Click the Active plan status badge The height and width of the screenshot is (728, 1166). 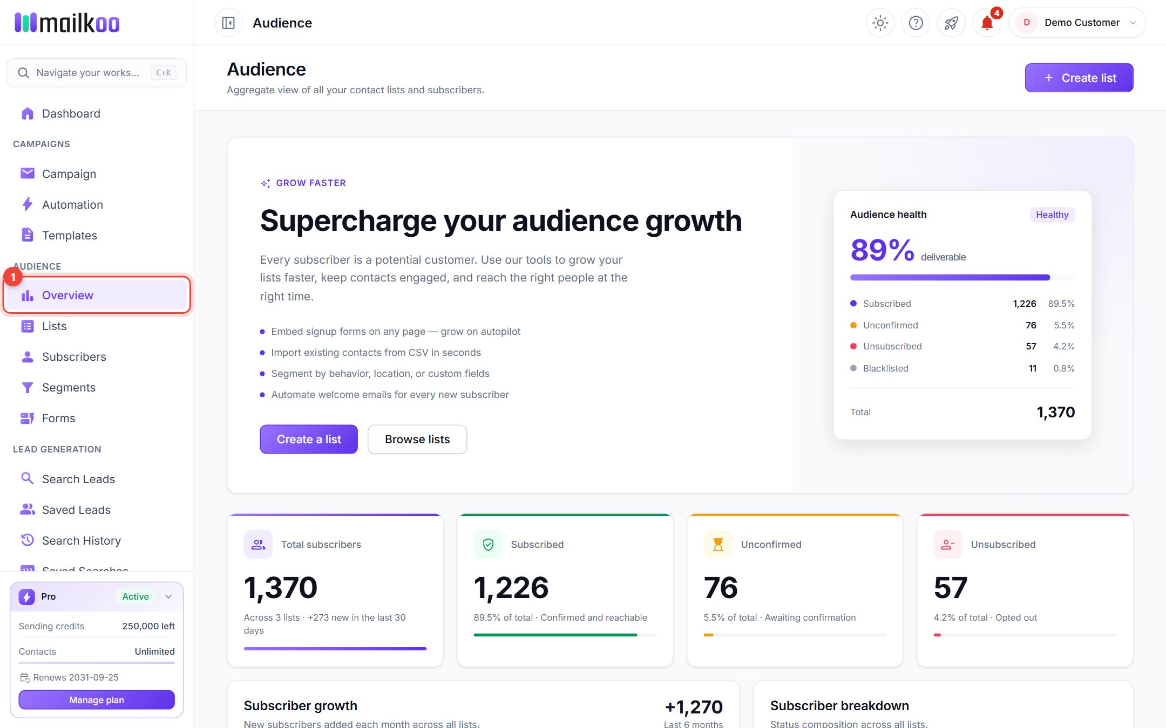click(135, 596)
